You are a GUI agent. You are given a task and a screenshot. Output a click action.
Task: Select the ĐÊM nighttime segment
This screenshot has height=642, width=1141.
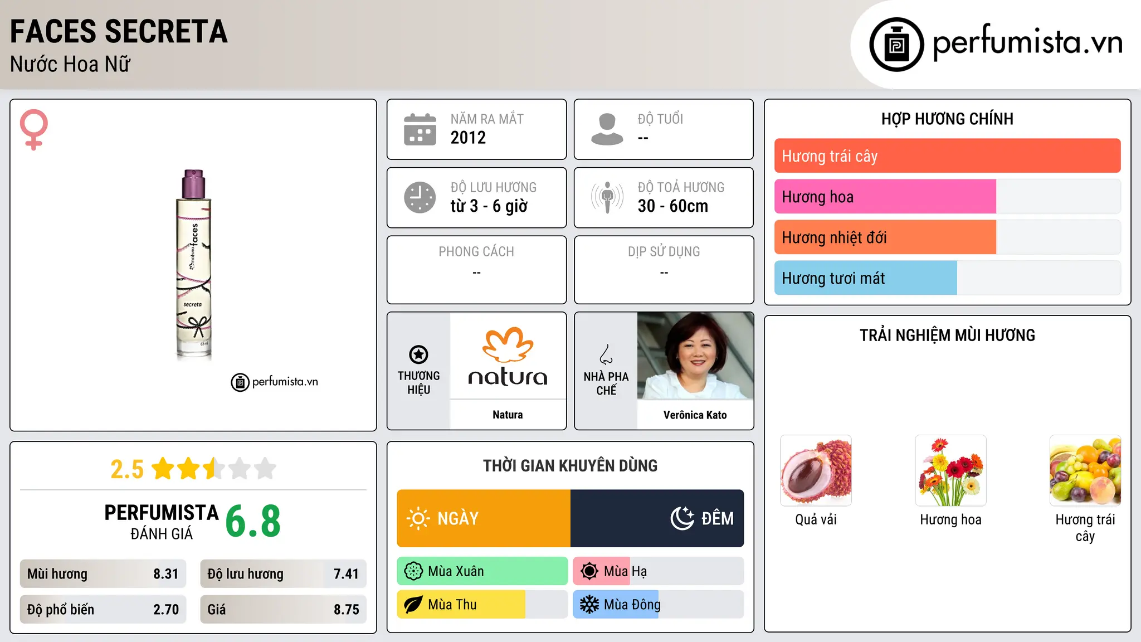point(657,518)
